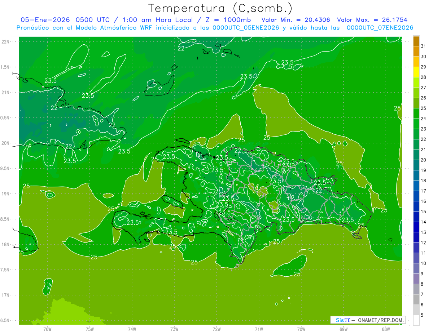The width and height of the screenshot is (433, 334).
Task: Click the '10' color scale label
Action: tap(424, 263)
